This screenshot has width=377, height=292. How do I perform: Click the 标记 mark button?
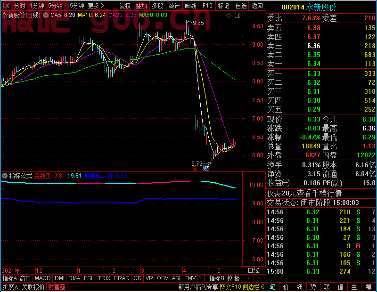[x=223, y=6]
